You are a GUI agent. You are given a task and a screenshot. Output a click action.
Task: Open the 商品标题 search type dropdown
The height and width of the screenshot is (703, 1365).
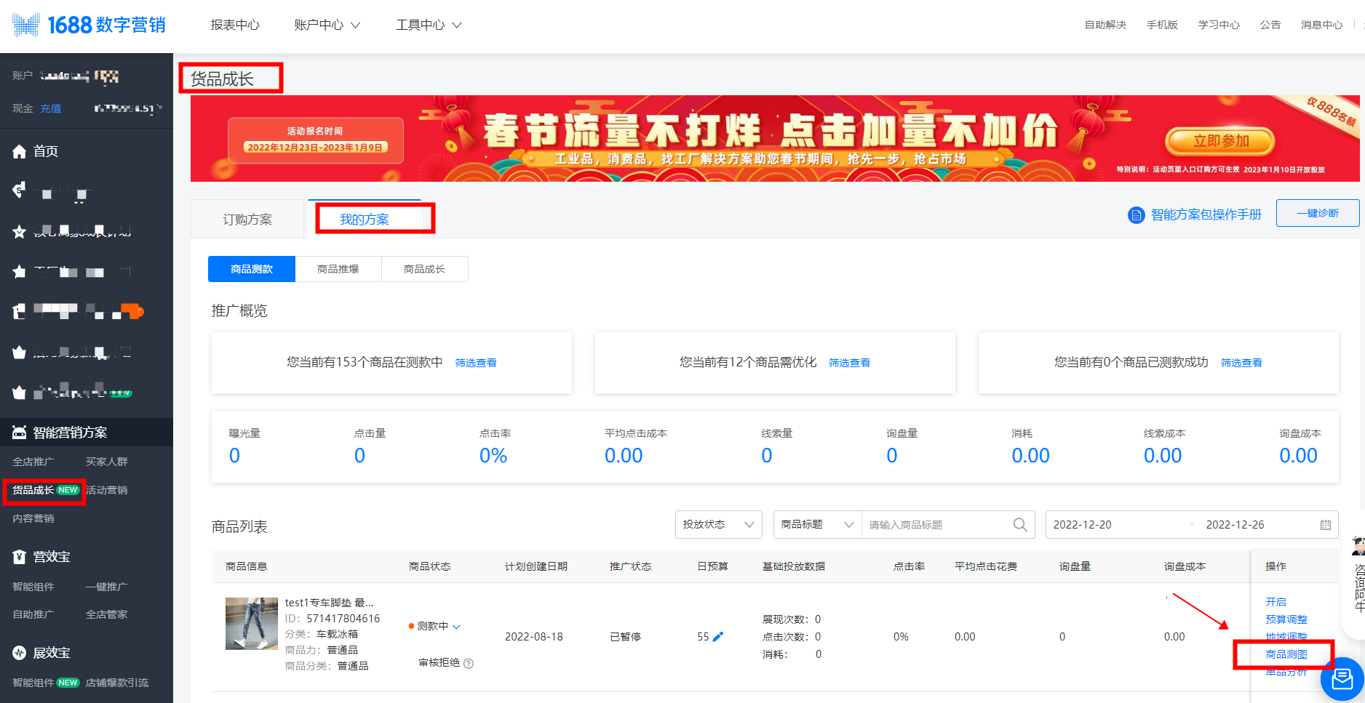point(816,525)
